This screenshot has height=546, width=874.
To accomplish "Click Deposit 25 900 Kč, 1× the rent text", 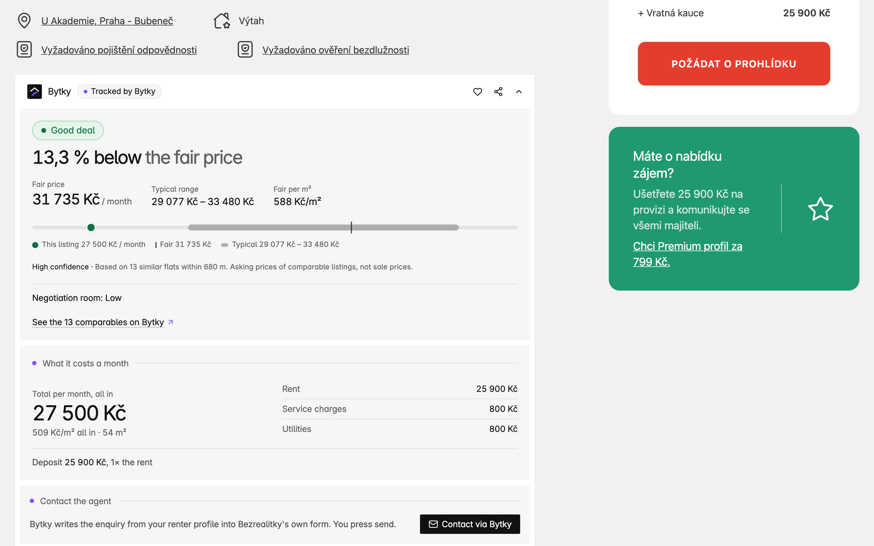I will click(92, 462).
